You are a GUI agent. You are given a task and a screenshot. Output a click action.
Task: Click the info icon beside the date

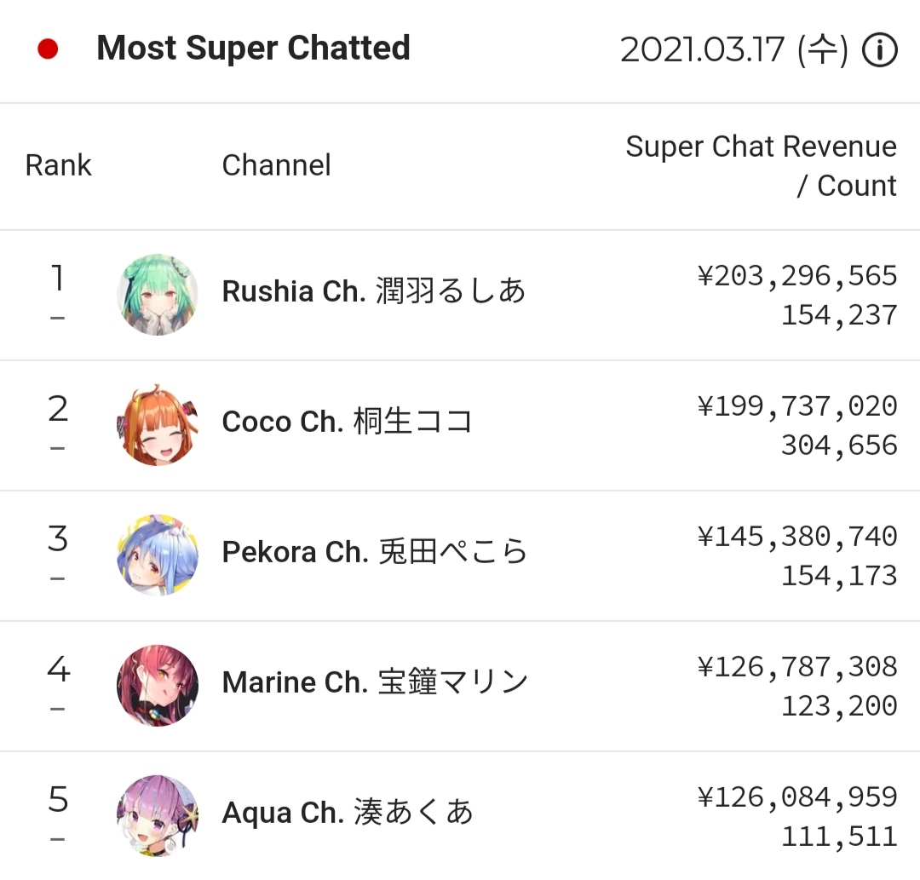coord(879,50)
